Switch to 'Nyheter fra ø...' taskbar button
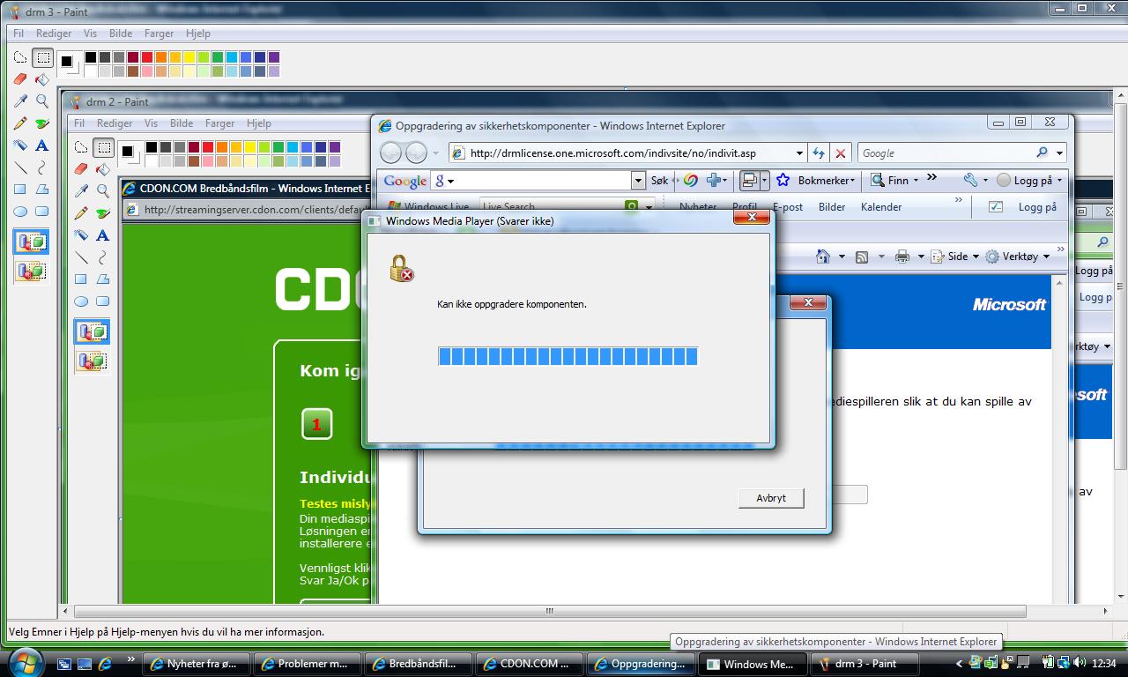This screenshot has height=677, width=1128. [197, 664]
